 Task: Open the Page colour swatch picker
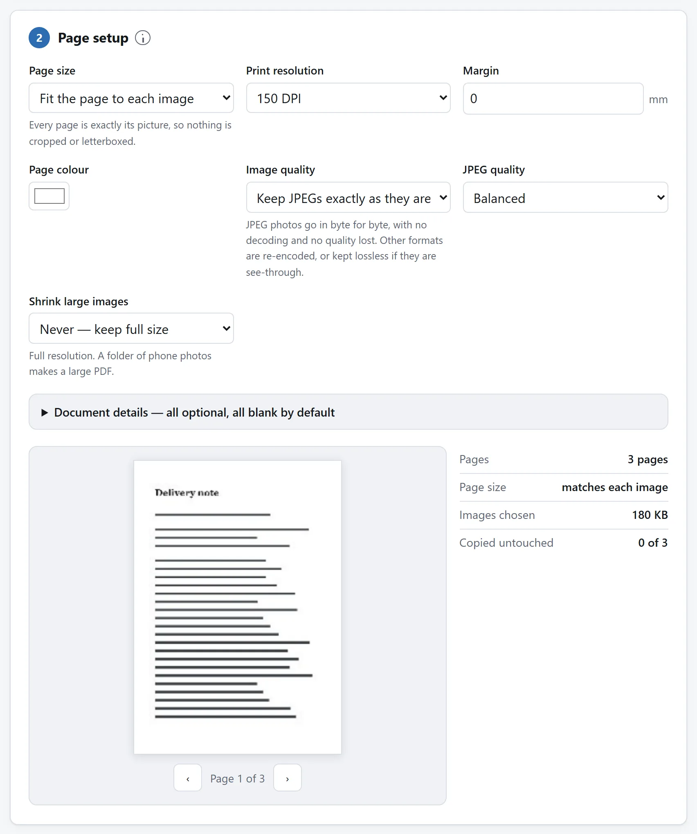click(x=49, y=196)
